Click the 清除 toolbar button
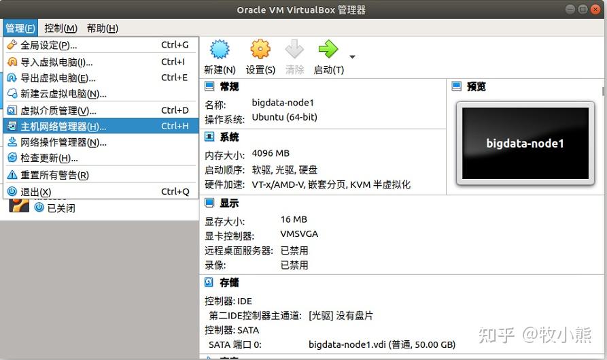Image resolution: width=607 pixels, height=360 pixels. 294,57
